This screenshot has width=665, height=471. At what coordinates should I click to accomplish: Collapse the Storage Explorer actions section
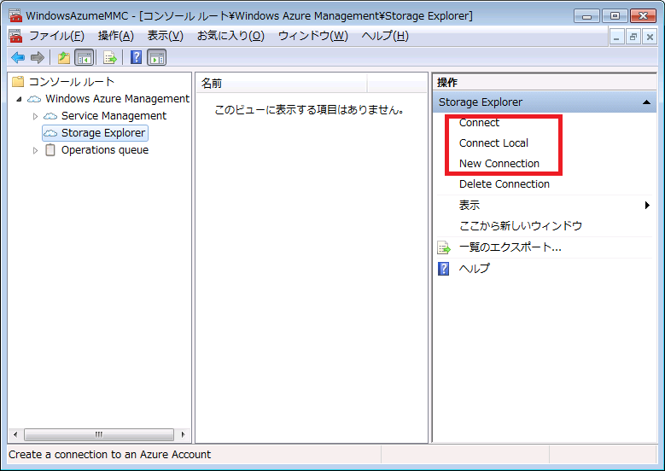point(646,102)
